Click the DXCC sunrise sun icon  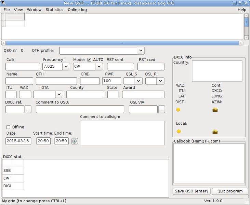click(x=178, y=110)
